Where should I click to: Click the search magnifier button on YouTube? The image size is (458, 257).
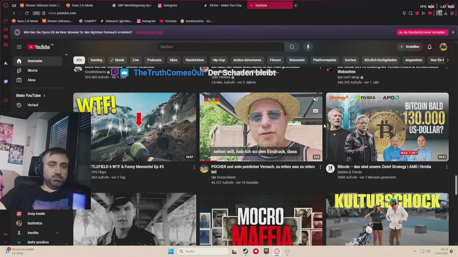click(x=292, y=47)
